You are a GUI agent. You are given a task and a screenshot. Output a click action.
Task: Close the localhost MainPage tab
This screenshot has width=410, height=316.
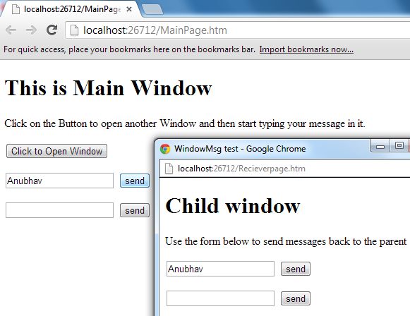click(129, 9)
